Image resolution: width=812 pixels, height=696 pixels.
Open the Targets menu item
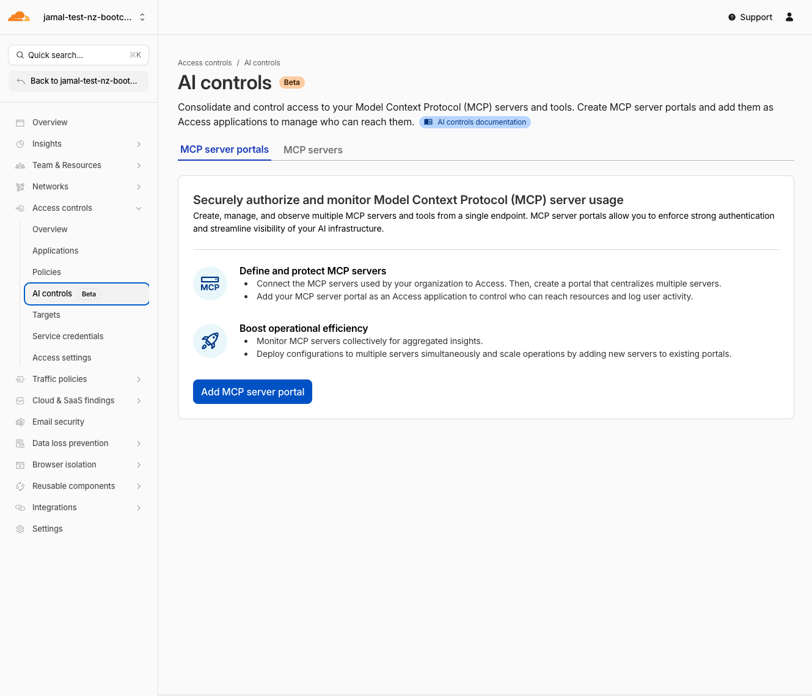click(46, 315)
